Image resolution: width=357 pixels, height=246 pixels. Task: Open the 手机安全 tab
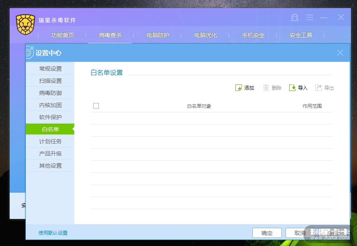(253, 35)
